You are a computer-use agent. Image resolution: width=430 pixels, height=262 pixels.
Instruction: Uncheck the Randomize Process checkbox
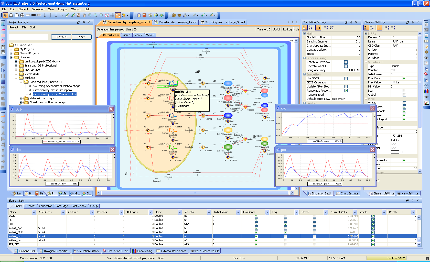[x=346, y=91]
